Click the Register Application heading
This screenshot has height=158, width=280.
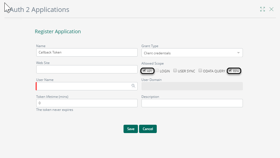(x=58, y=31)
